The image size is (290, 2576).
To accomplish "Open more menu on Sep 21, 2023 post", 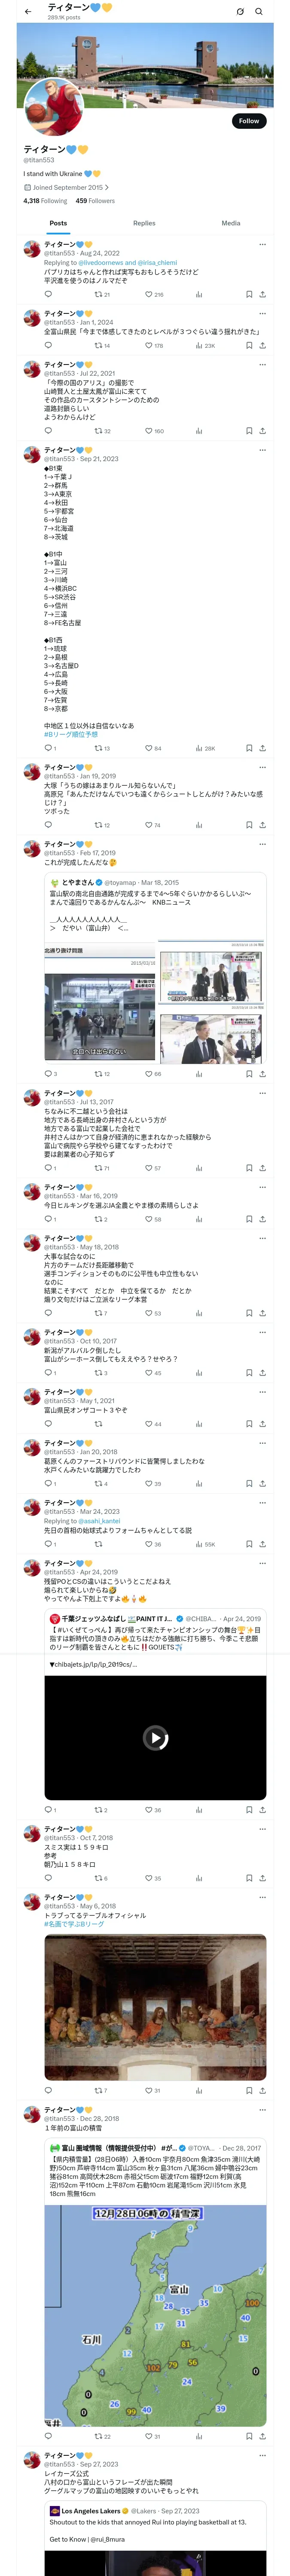I will (262, 450).
